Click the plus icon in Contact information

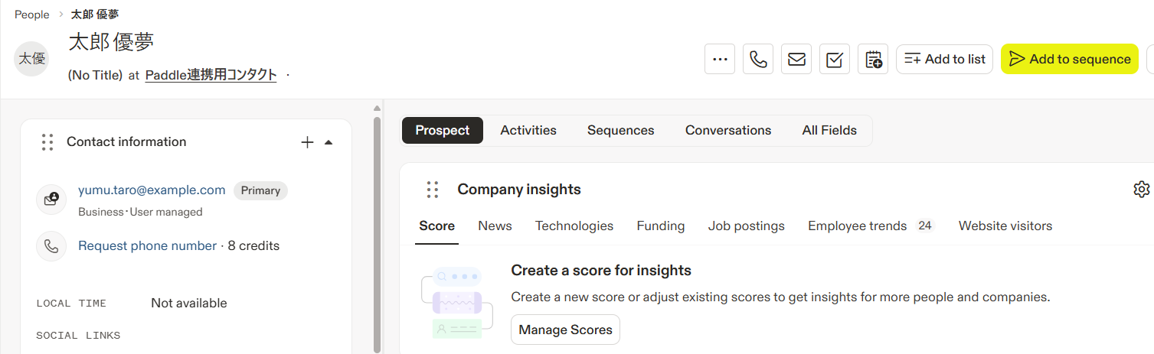coord(307,142)
